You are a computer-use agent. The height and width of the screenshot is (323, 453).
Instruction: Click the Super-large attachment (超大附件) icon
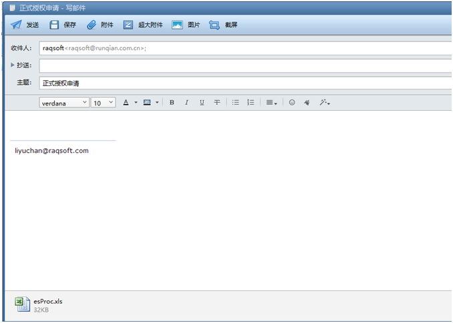coord(128,25)
